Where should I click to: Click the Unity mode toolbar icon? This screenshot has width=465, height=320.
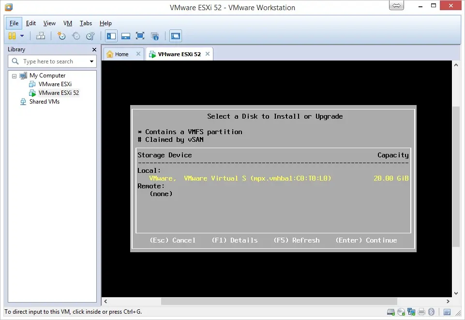coord(155,36)
